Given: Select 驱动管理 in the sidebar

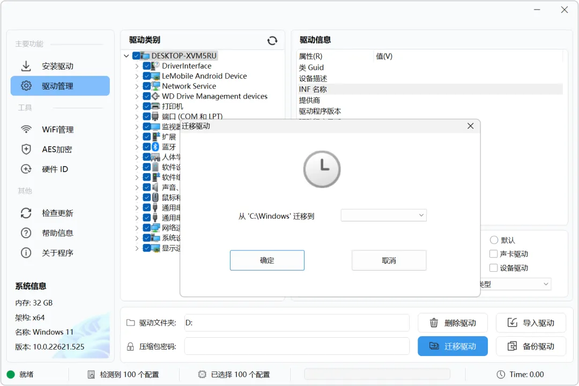Looking at the screenshot, I should [x=60, y=86].
